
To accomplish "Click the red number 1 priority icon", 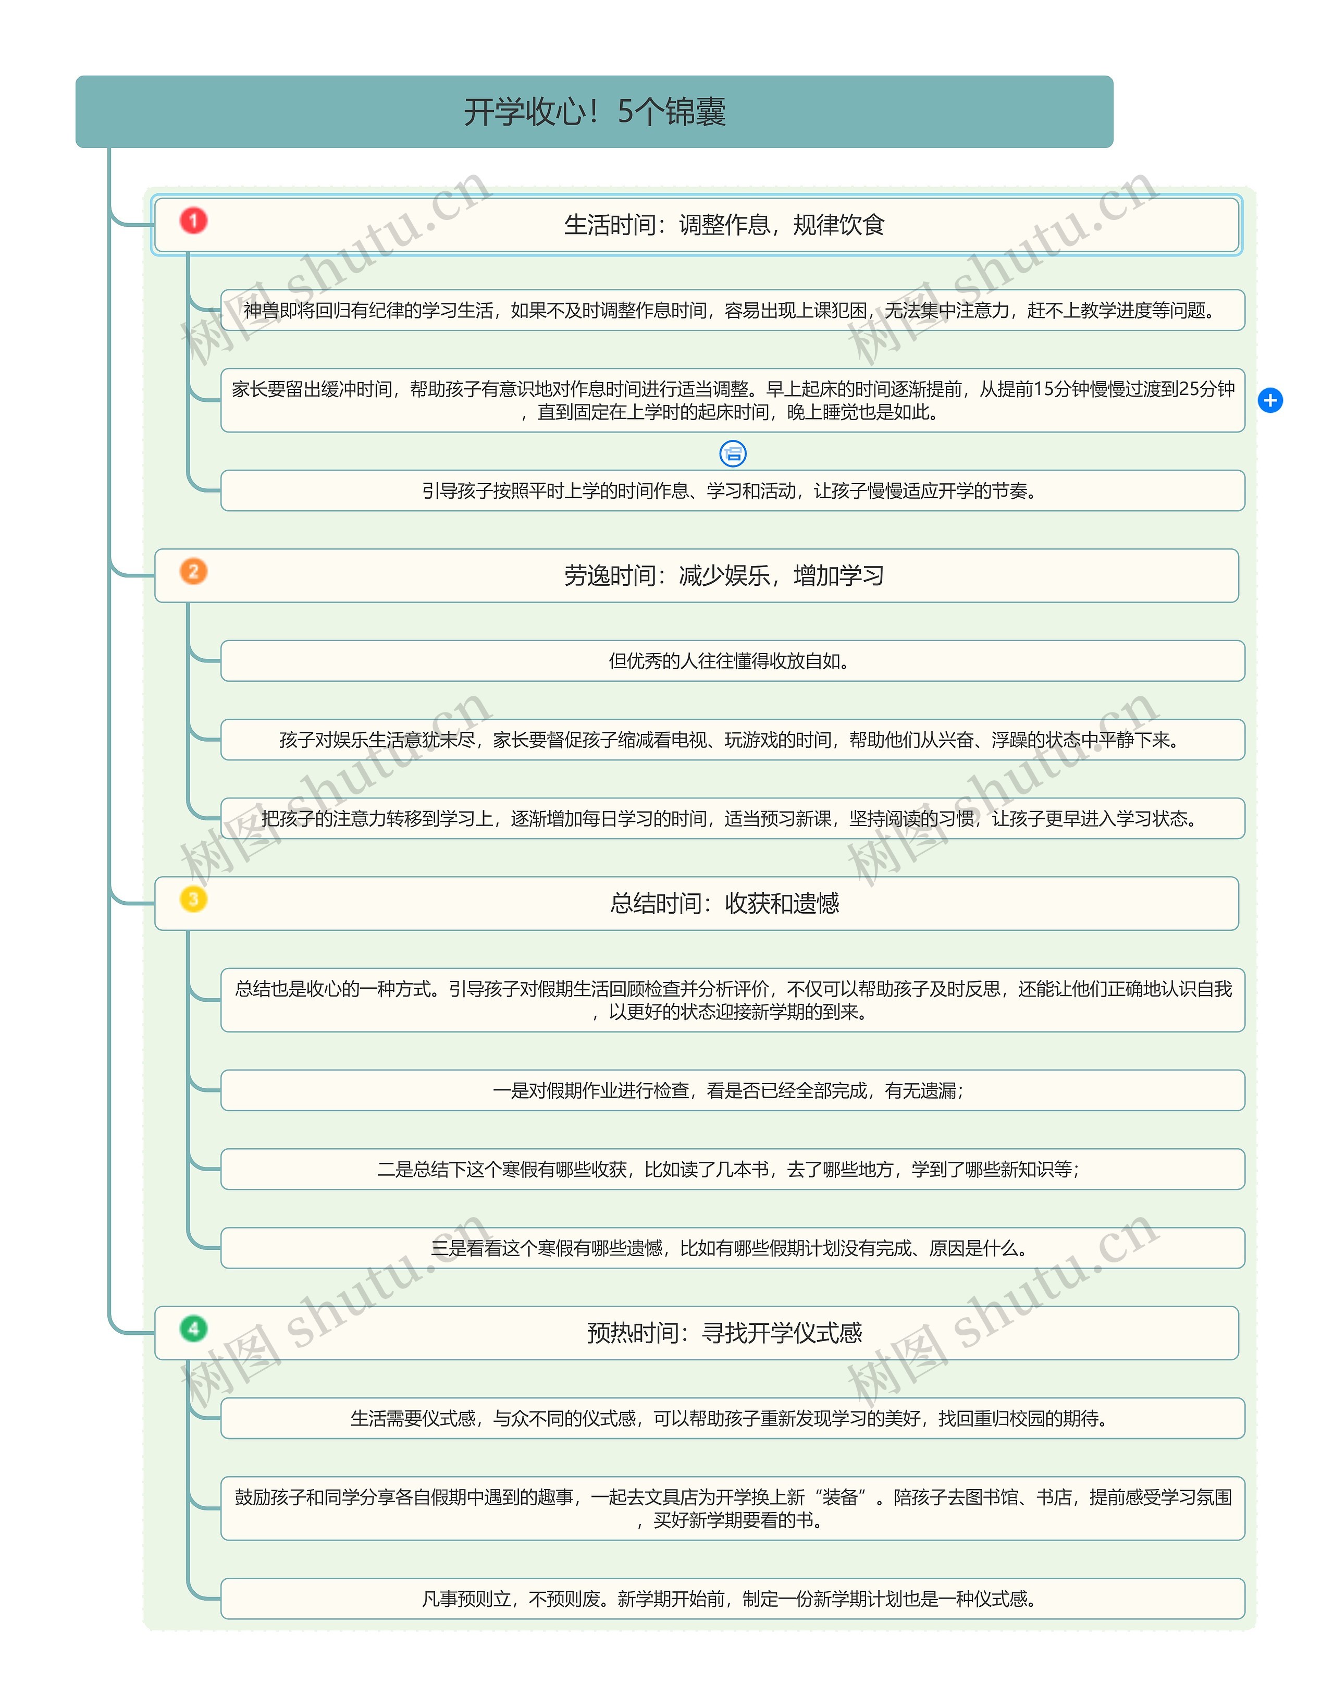I will (193, 220).
